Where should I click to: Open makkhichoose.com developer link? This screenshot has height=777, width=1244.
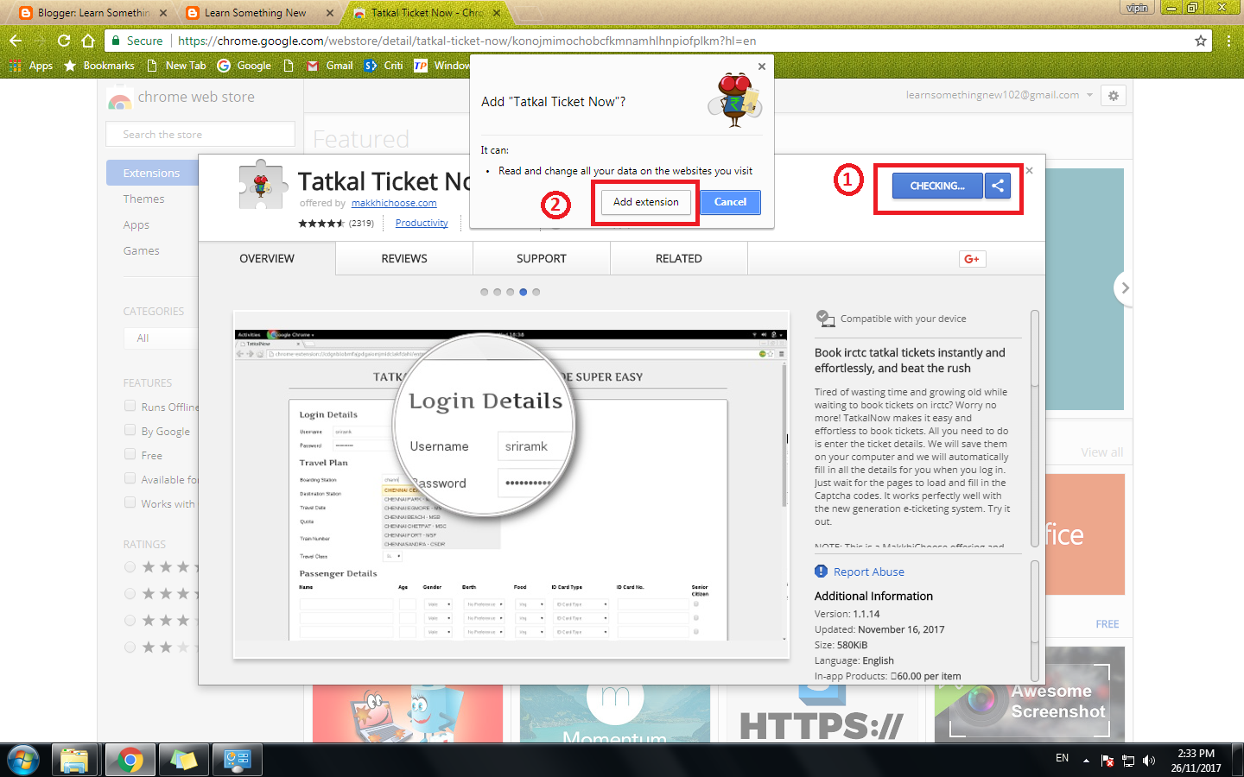point(394,204)
